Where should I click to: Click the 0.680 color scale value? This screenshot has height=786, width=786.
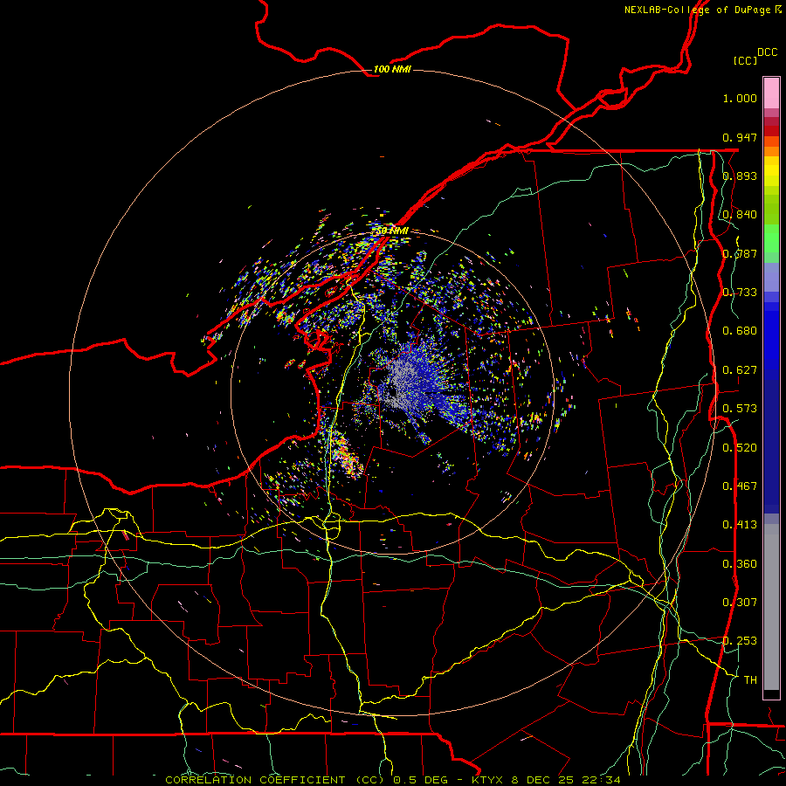[740, 331]
